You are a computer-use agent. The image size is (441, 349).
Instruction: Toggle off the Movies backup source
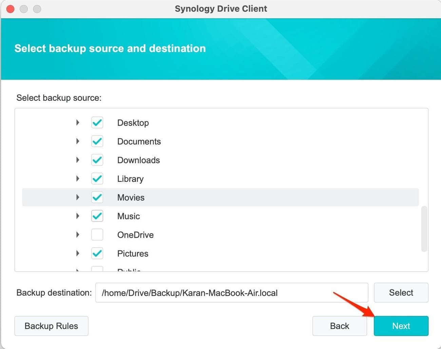(97, 197)
